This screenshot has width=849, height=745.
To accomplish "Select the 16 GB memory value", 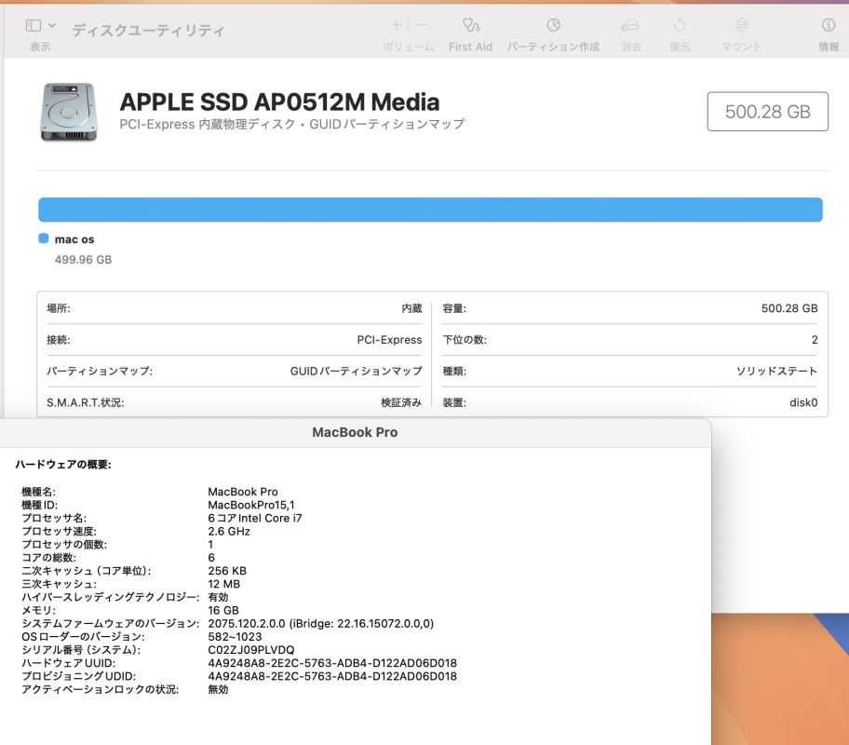I will tap(223, 610).
